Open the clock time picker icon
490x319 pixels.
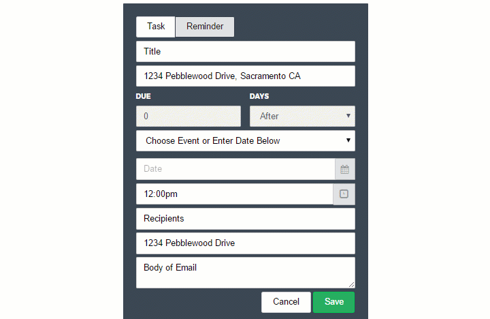344,194
